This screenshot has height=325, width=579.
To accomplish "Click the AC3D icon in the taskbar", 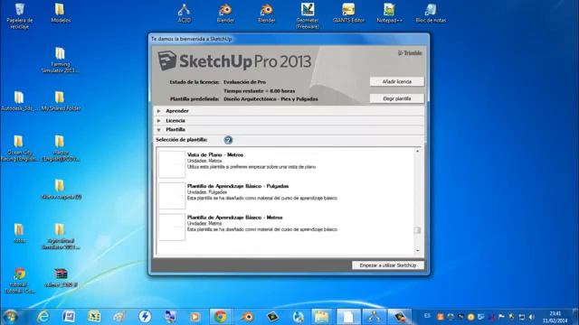I will [x=374, y=317].
